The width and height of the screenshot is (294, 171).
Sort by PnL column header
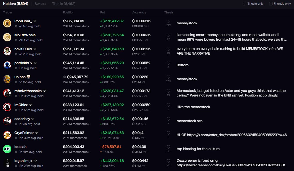(x=103, y=12)
